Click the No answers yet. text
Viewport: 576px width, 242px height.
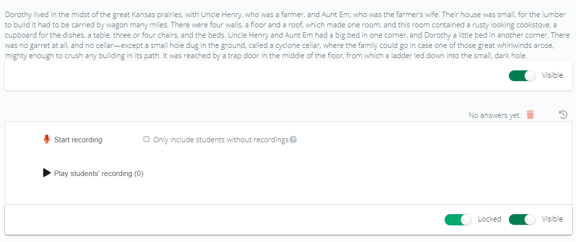[495, 115]
